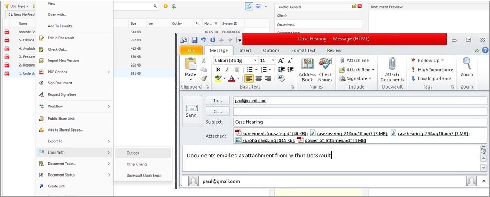The image size is (490, 197).
Task: Click the Paste icon in Clipboard group
Action: coord(190,64)
